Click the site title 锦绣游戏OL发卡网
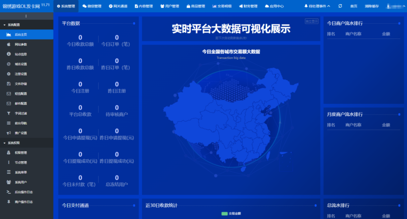Screen dimensions: 407x219 pos(21,6)
